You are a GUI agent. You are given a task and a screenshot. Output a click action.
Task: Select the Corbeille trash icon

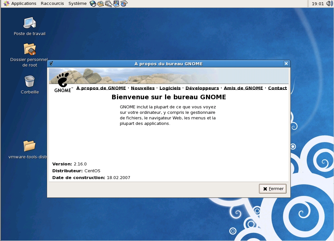pos(30,81)
